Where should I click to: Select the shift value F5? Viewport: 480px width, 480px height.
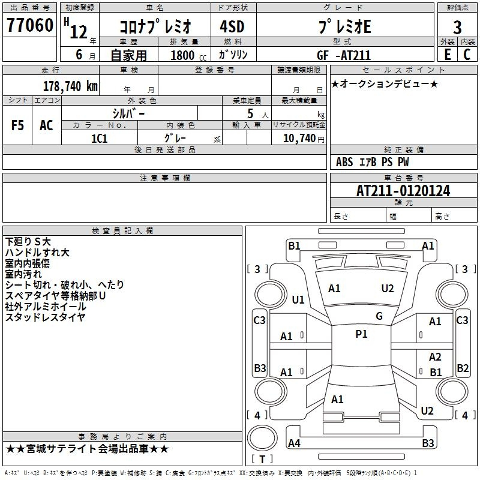pos(17,125)
